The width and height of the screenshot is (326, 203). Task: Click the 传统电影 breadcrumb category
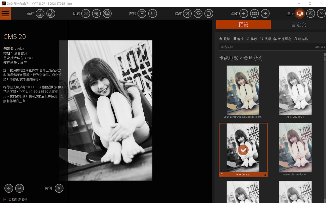[x=229, y=58]
